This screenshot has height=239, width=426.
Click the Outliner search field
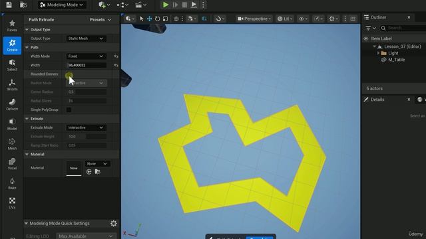[x=403, y=28]
